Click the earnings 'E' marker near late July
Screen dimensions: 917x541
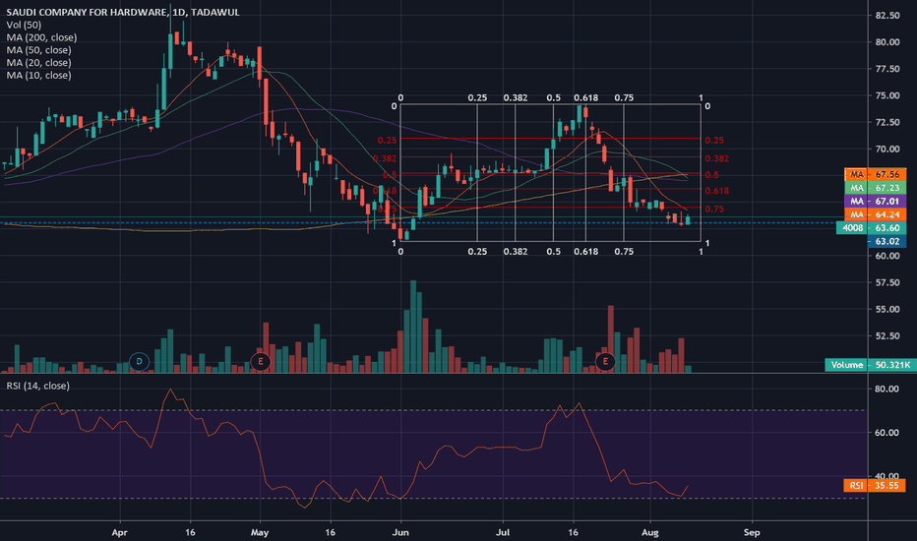pyautogui.click(x=605, y=361)
